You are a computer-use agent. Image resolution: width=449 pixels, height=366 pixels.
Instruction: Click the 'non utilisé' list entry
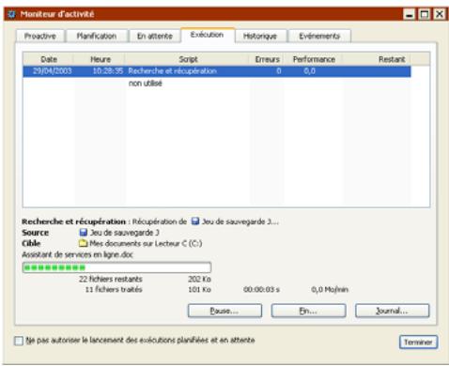(x=146, y=84)
